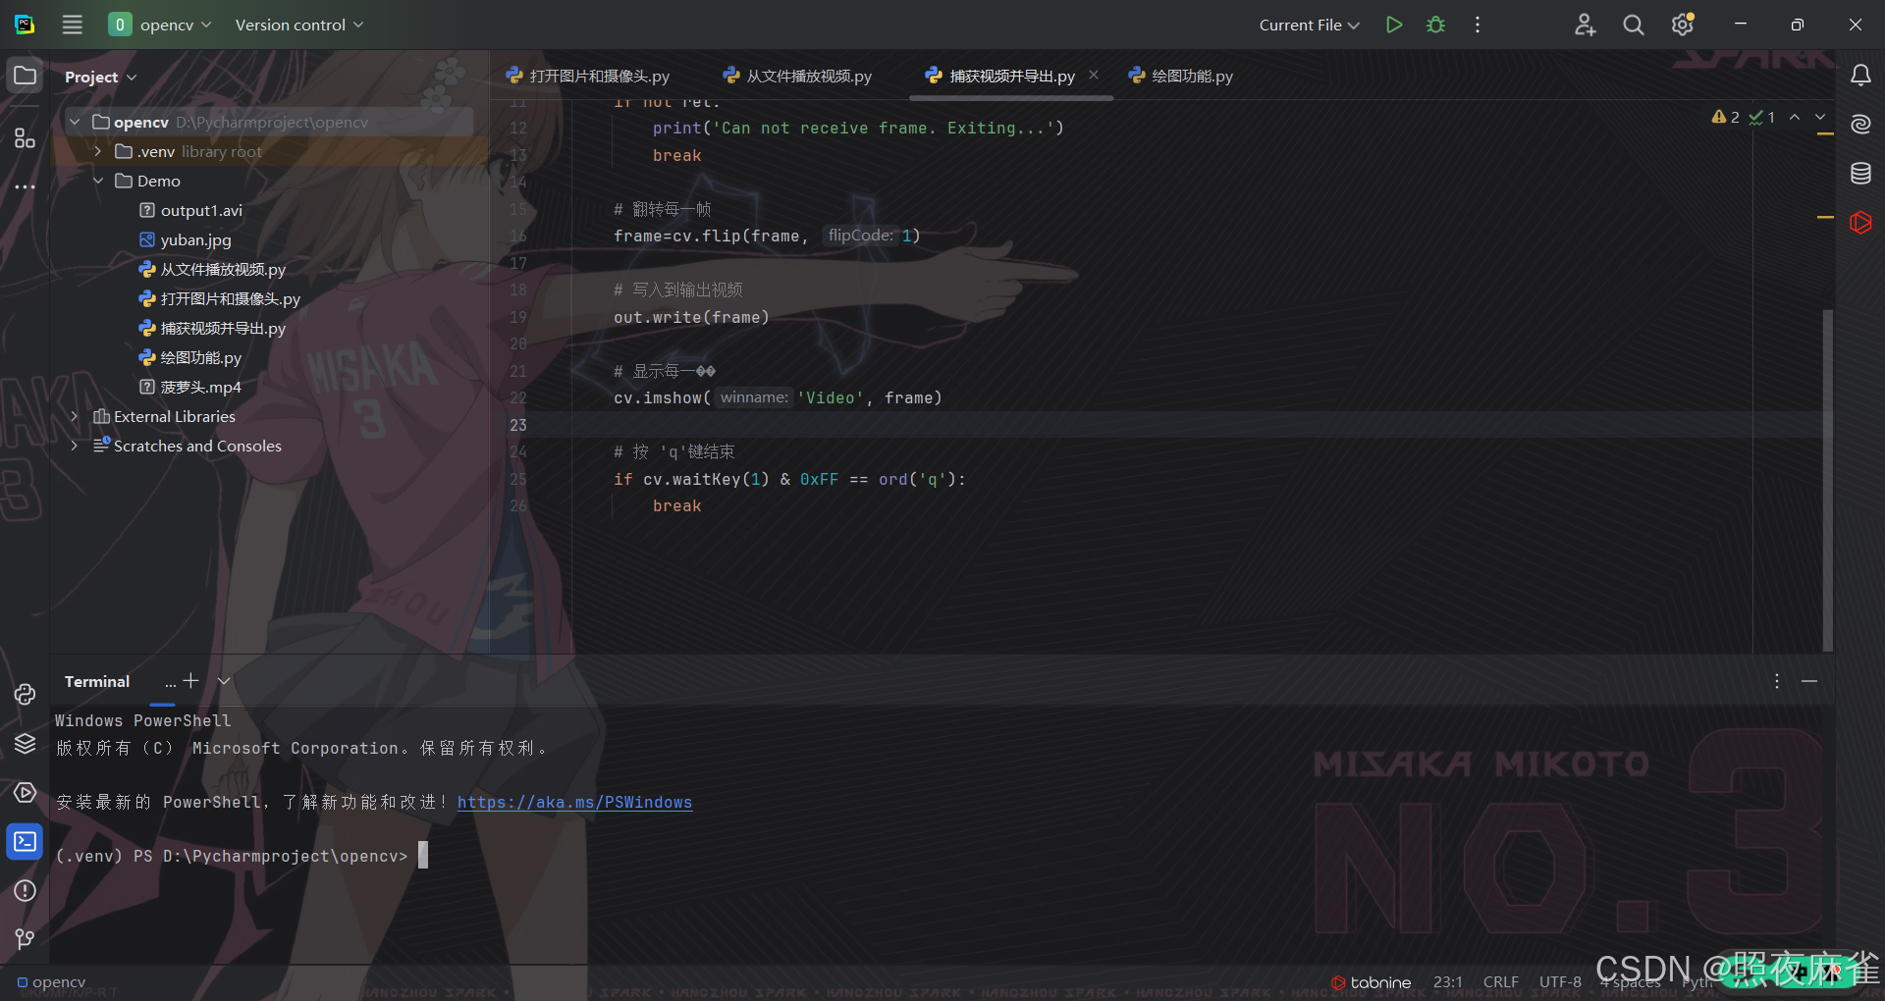Open the Current File run configuration dropdown
Screen dimensions: 1885x1001
(1309, 25)
